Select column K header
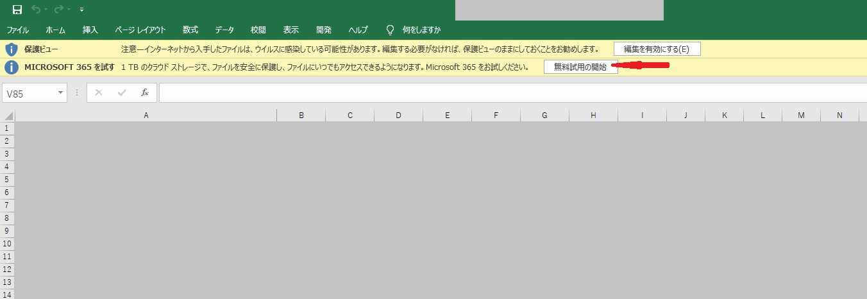The image size is (867, 299). [x=725, y=115]
